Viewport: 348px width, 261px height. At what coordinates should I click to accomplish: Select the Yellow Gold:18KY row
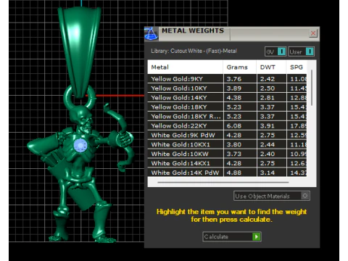point(227,107)
